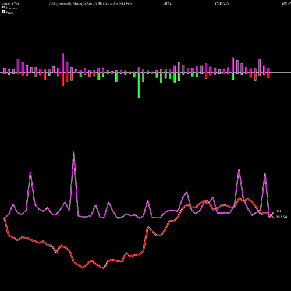Click the highest magenta volume line peak
Viewport: 291px width, 291px height.
click(x=74, y=152)
